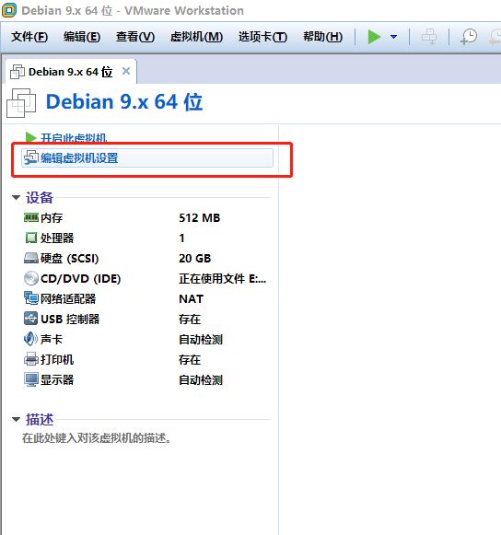501x535 pixels.
Task: Click the memory icon beside 内存
Action: (x=31, y=217)
